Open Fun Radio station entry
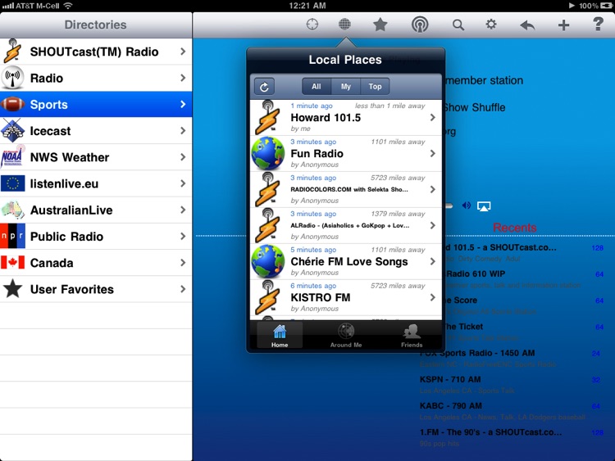This screenshot has height=461, width=615. click(x=345, y=154)
